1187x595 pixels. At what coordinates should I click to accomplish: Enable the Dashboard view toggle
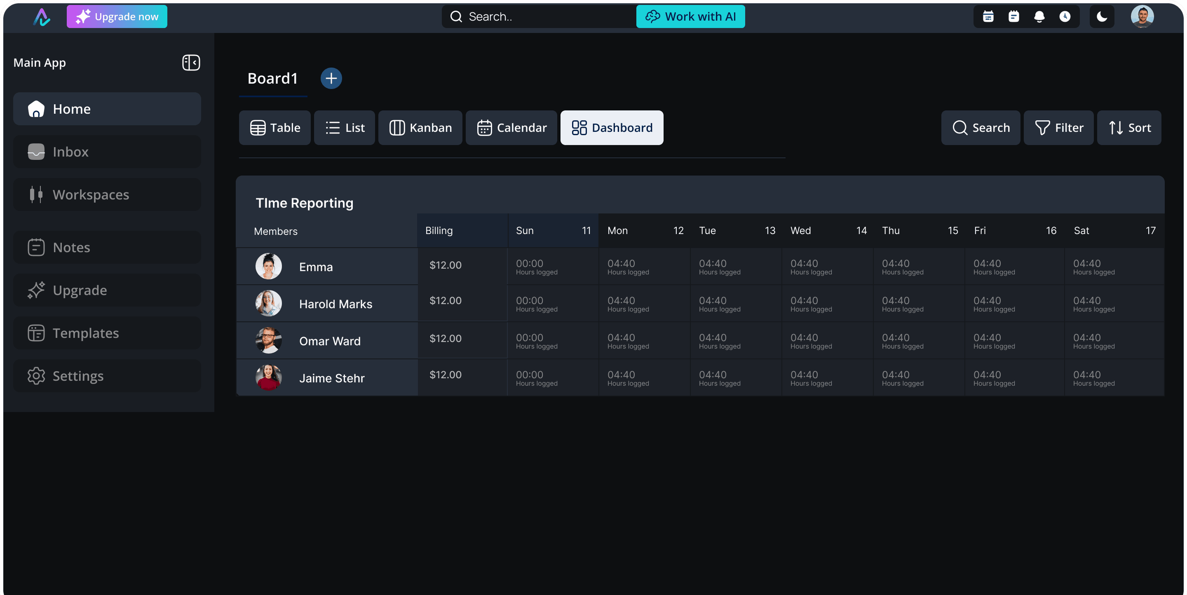612,128
